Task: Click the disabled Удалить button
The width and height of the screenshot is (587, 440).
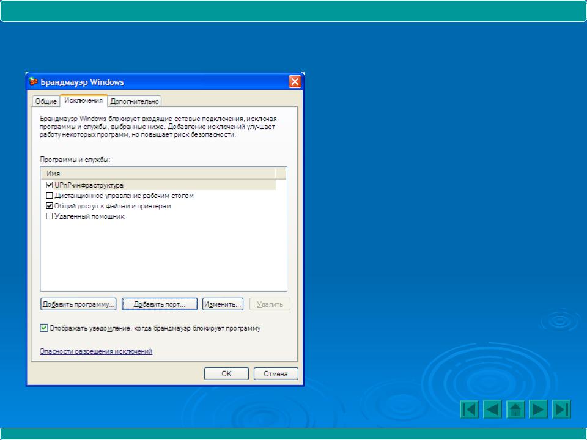Action: point(270,304)
